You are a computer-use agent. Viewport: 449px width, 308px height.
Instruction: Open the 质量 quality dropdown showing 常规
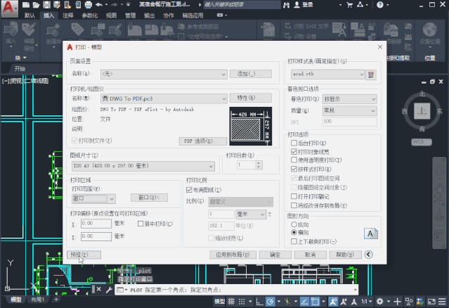coord(350,110)
